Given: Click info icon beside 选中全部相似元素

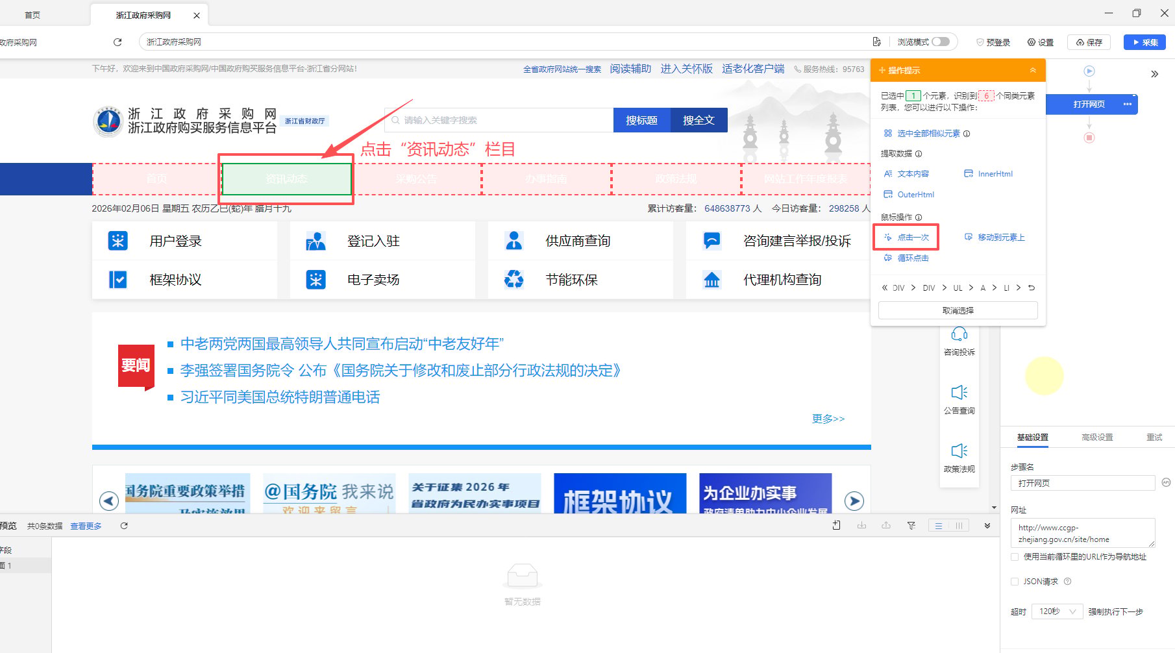Looking at the screenshot, I should click(x=967, y=134).
